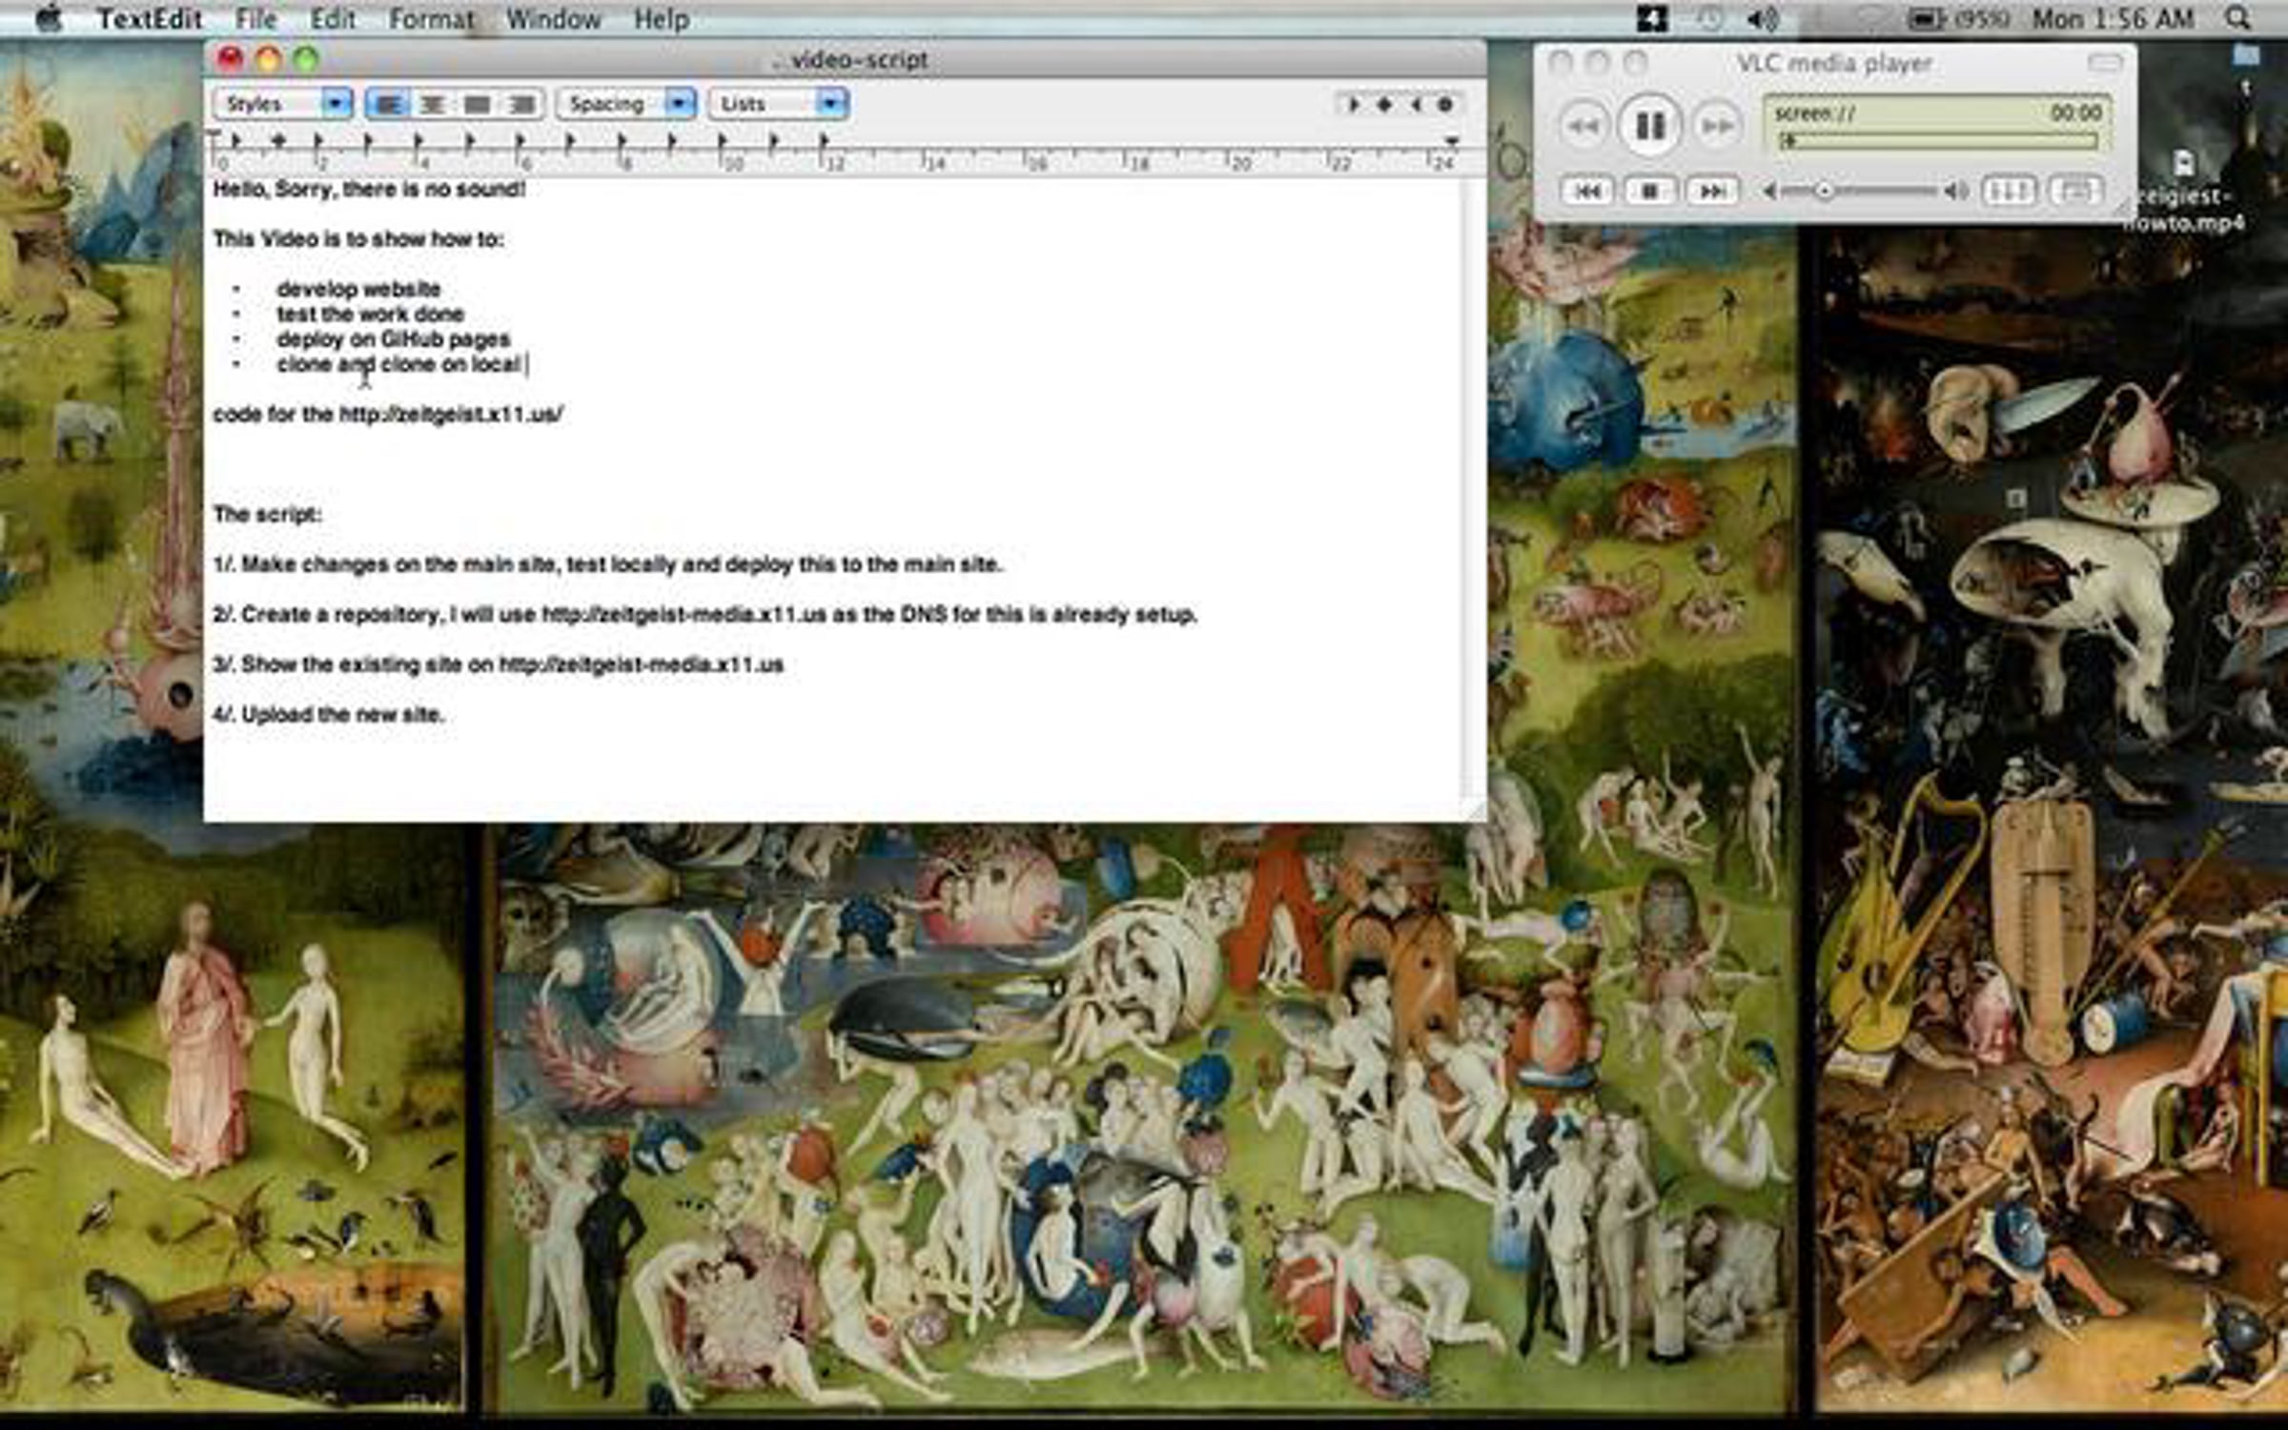This screenshot has height=1430, width=2288.
Task: Open the Edit menu
Action: [333, 19]
